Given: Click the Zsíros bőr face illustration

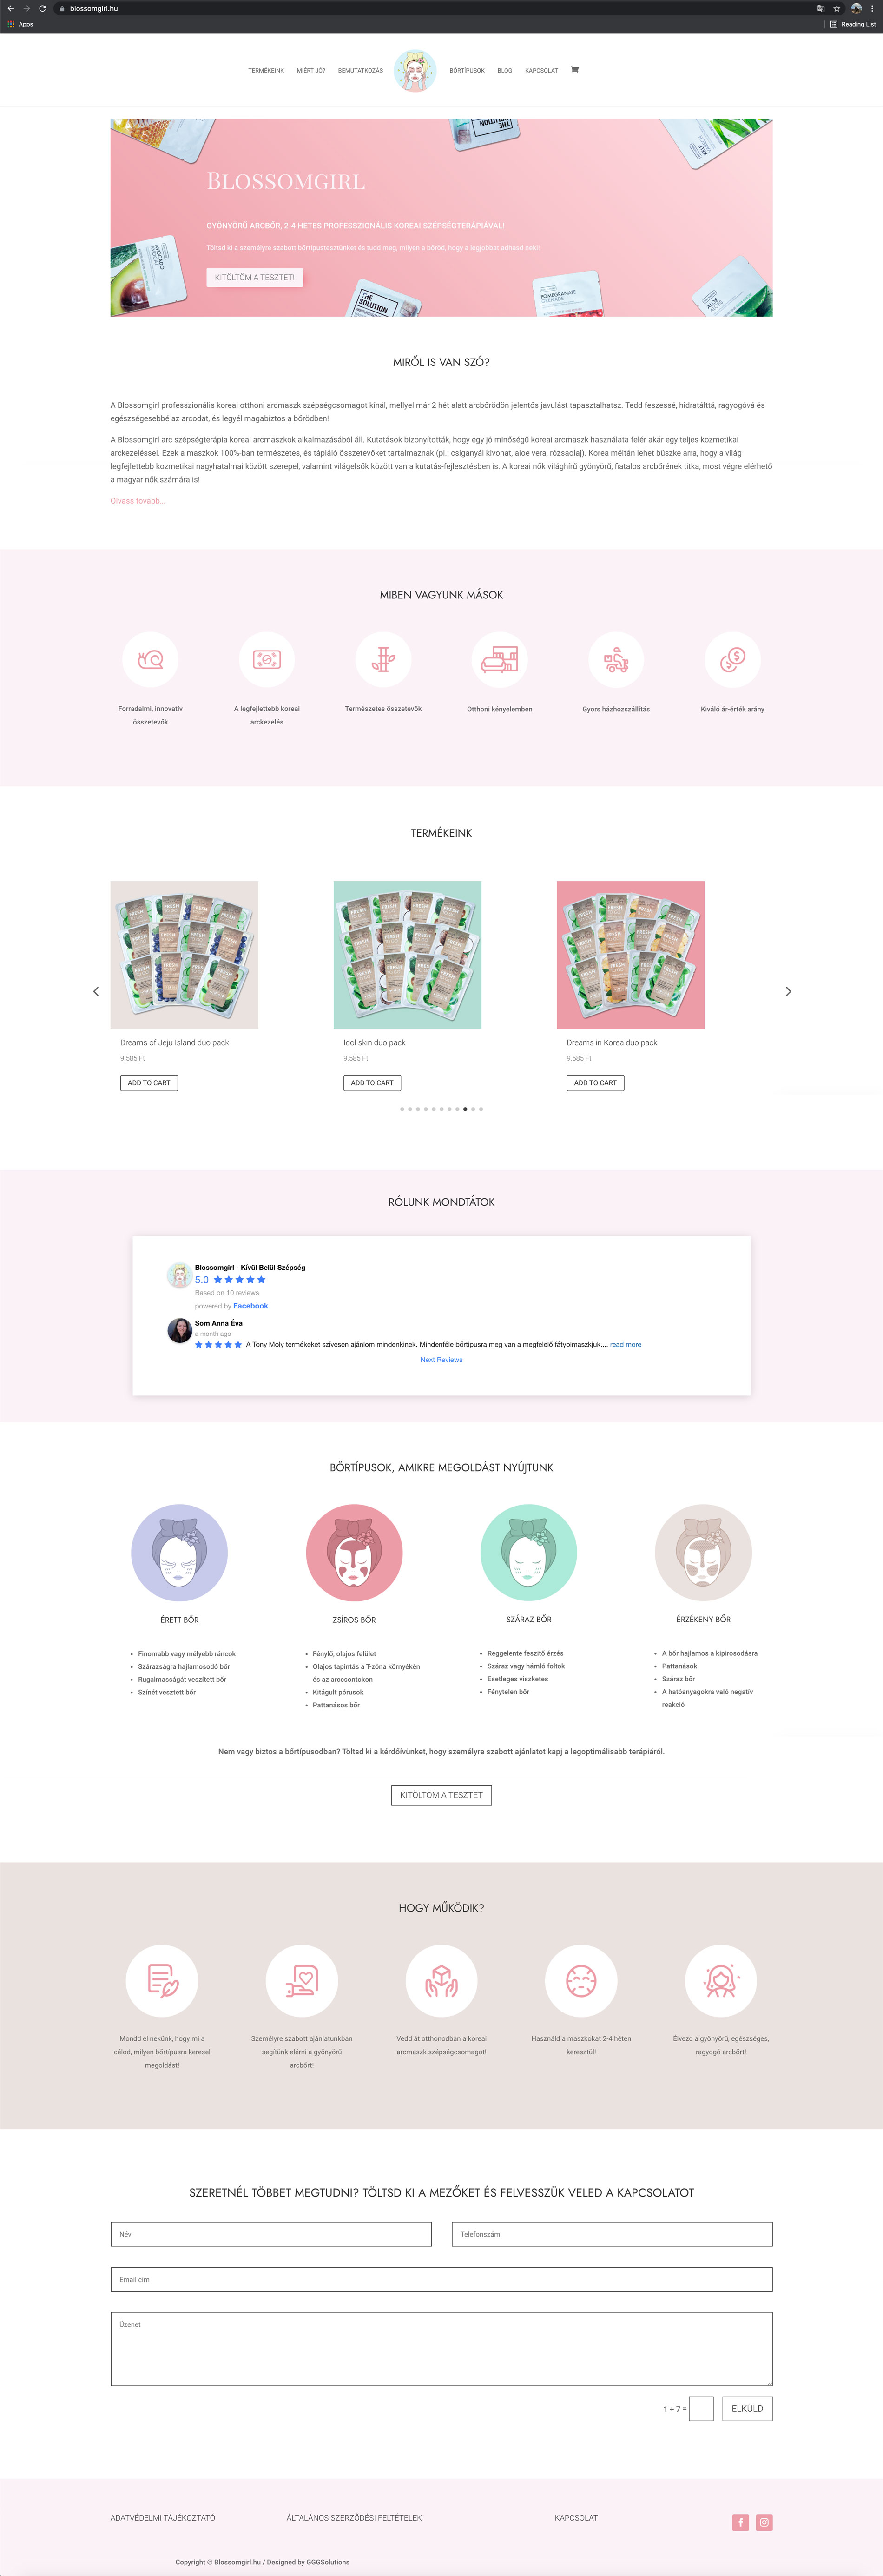Looking at the screenshot, I should click(x=354, y=1553).
